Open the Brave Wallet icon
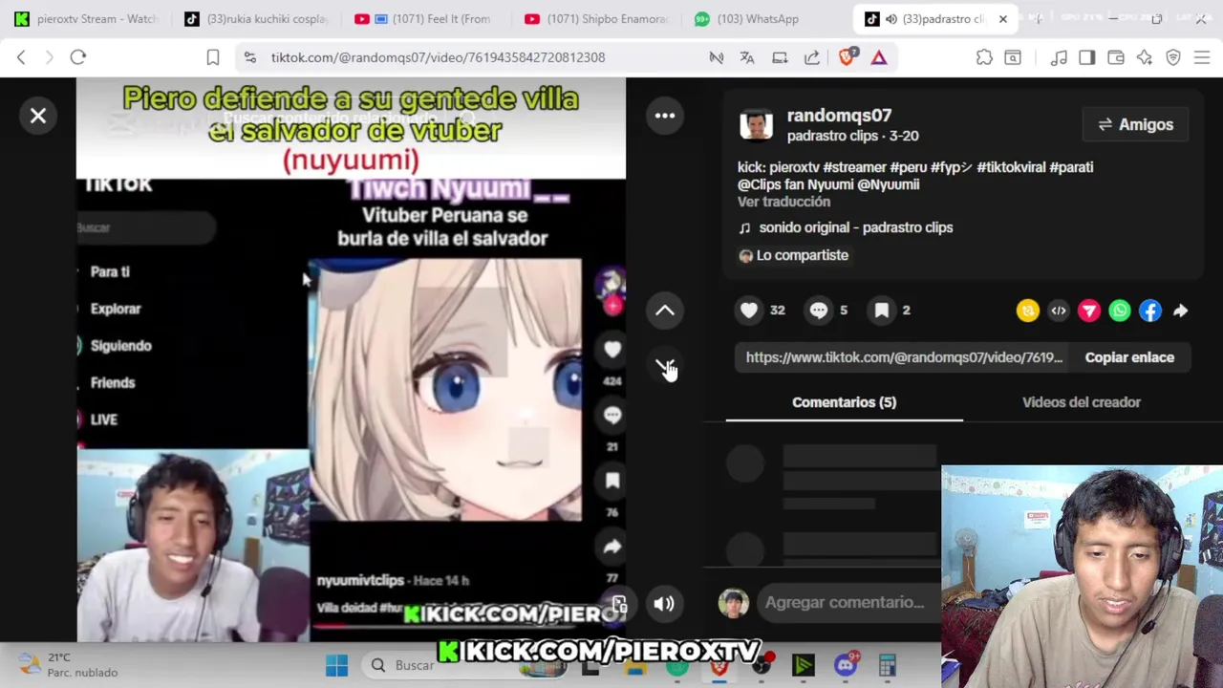 pyautogui.click(x=1116, y=57)
